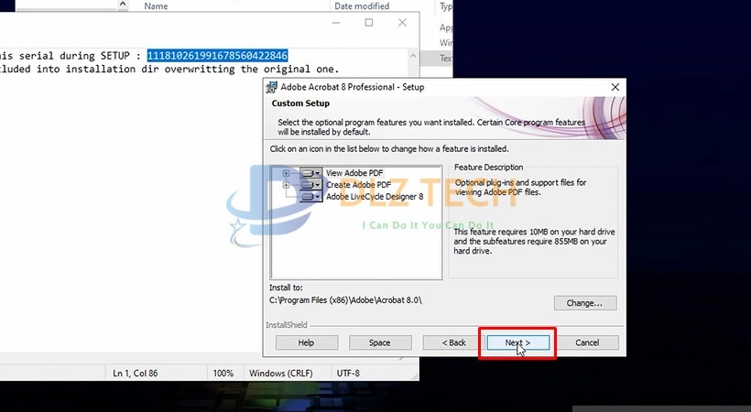This screenshot has width=751, height=412.
Task: Select the View Adobe PDF feature label
Action: click(354, 172)
